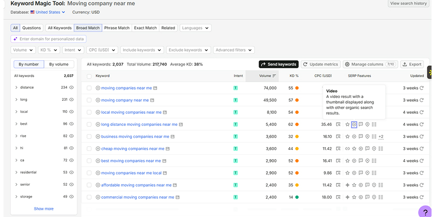Open the KD % filter dropdown

[49, 50]
